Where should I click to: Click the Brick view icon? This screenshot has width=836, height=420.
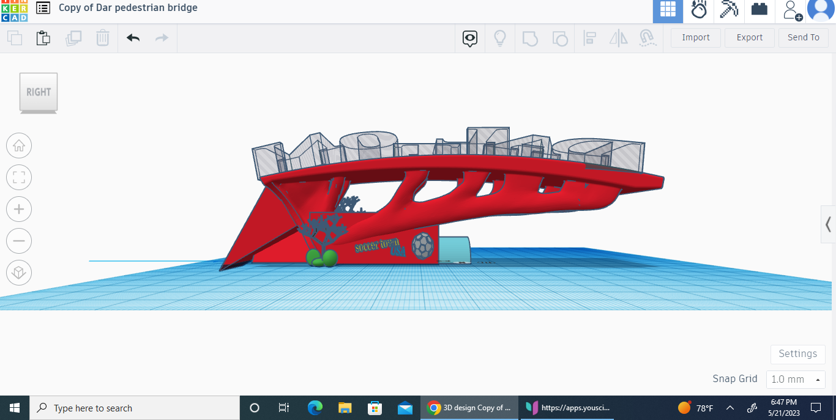click(x=759, y=10)
